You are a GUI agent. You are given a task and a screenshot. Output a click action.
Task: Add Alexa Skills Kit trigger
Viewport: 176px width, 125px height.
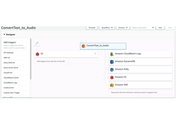tap(9, 63)
